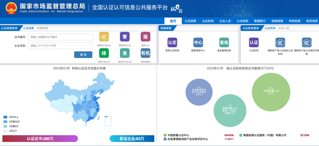Focus the 企业名称 input field
Viewport: 319px width, 146px height.
click(x=60, y=46)
